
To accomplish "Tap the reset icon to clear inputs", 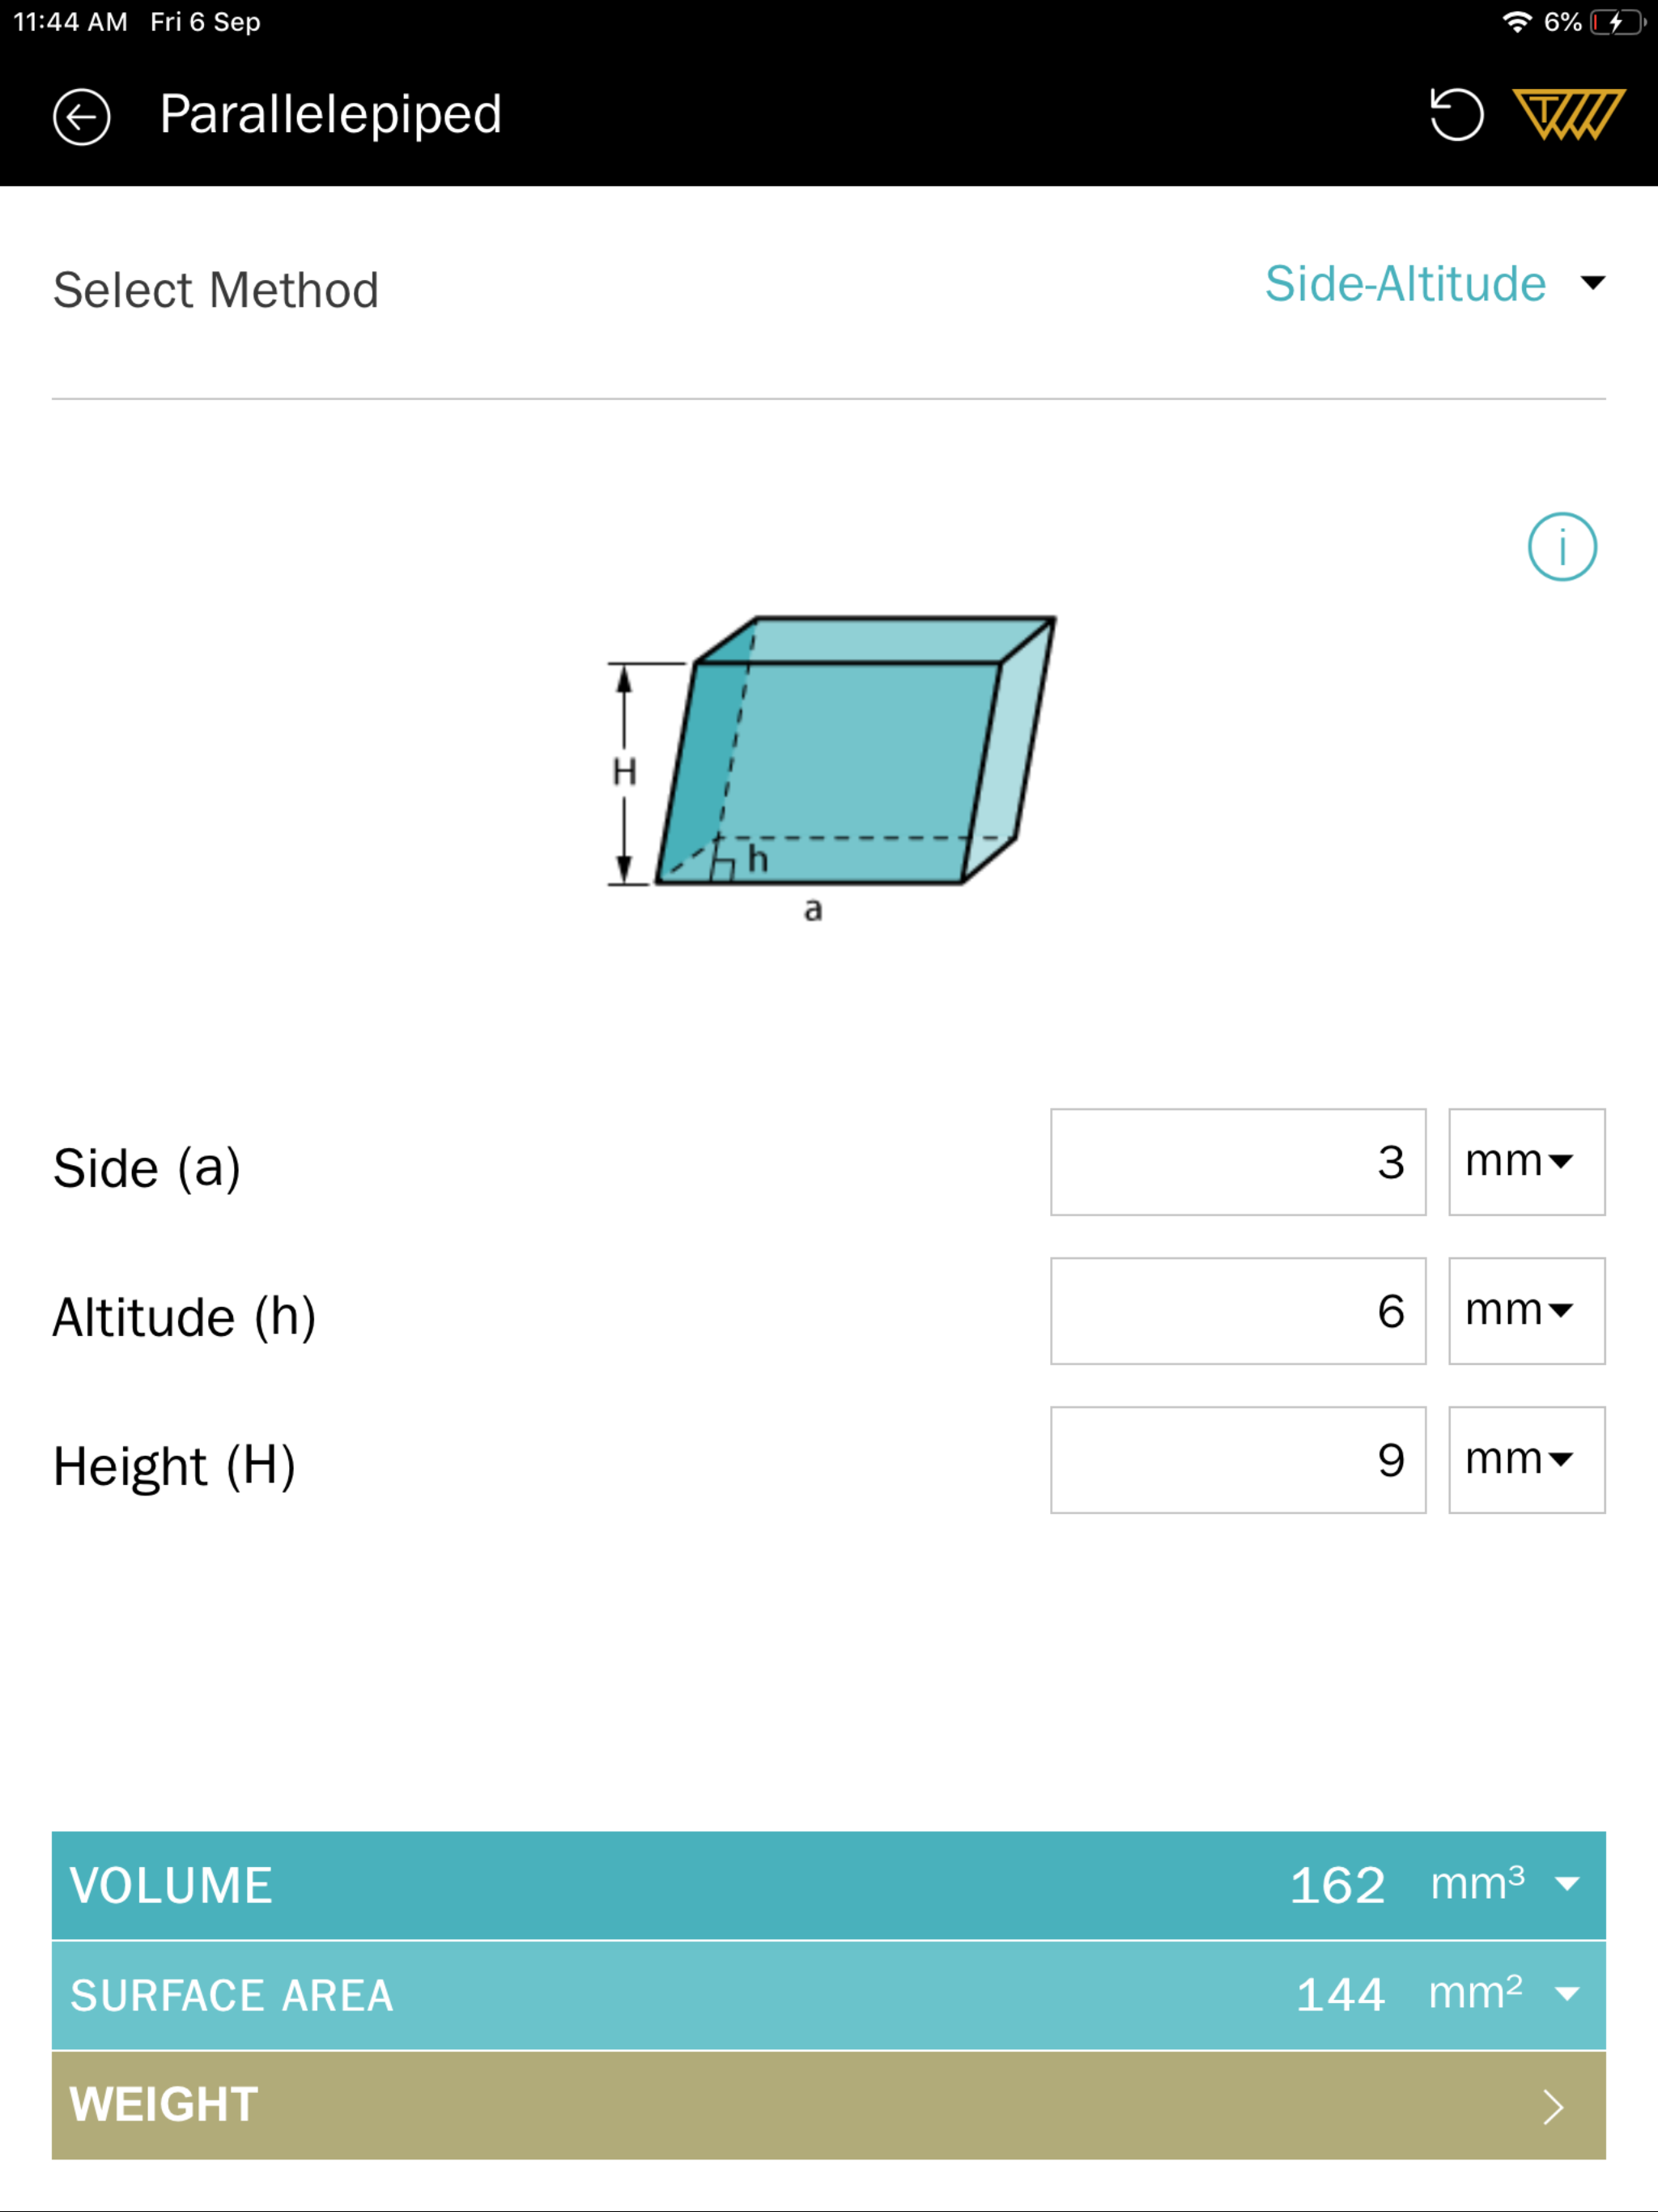I will (x=1458, y=114).
